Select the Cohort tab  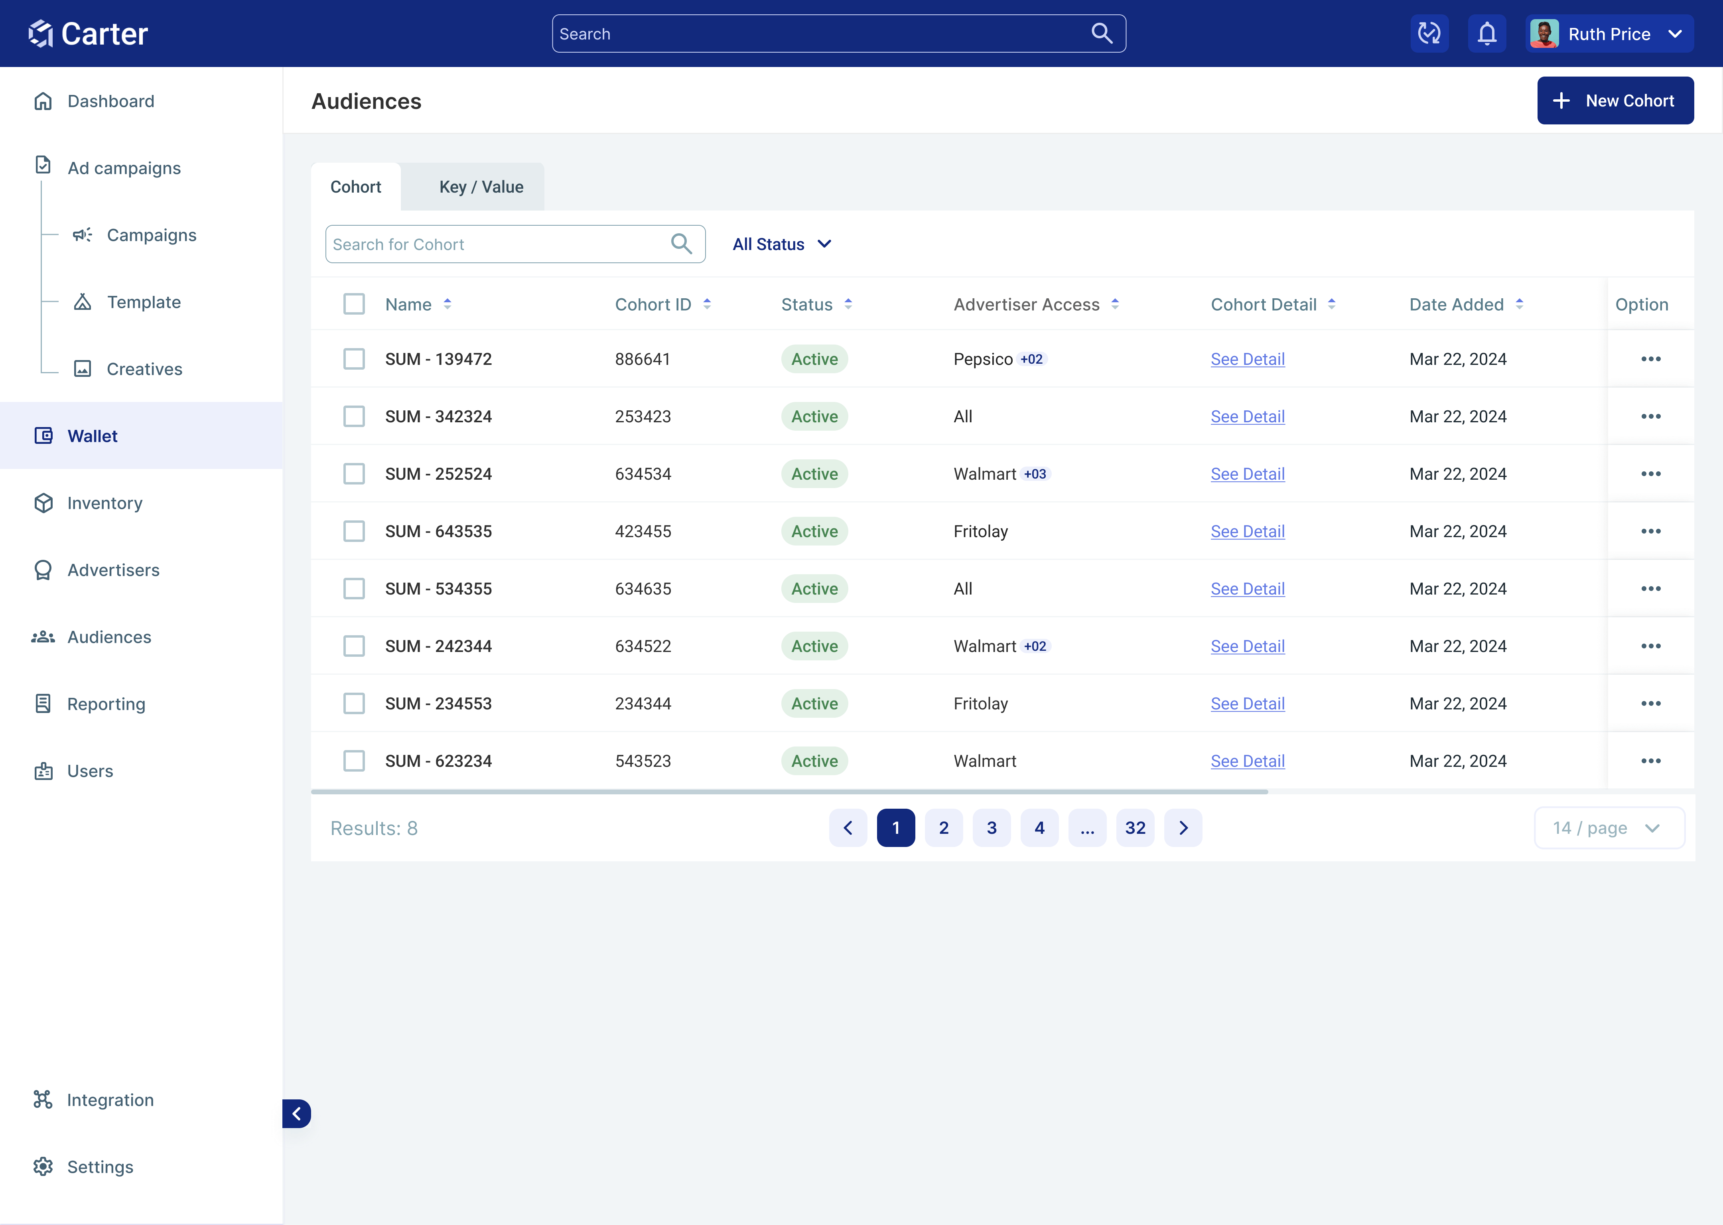coord(355,187)
